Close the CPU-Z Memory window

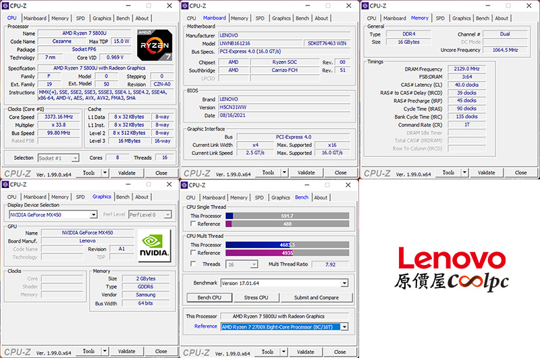click(x=529, y=6)
